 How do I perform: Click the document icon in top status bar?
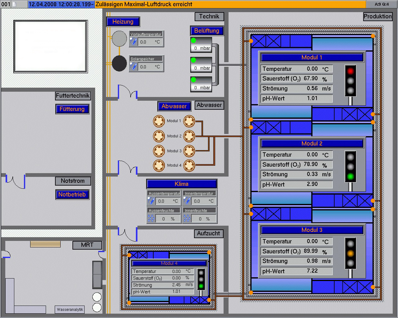[14, 4]
